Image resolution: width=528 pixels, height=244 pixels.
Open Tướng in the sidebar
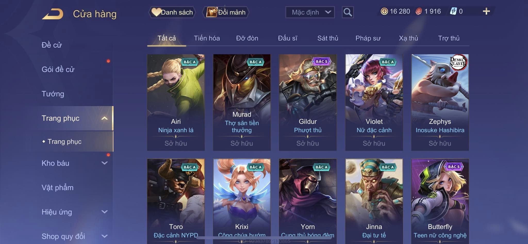[x=53, y=94]
